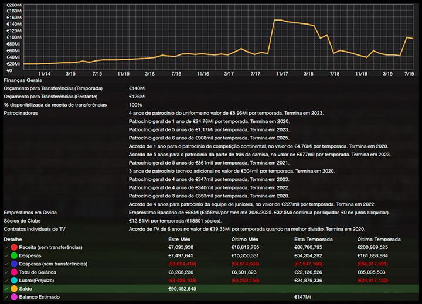Click the cyan circle for Lucro/(Prejuízo)
The image size is (422, 304).
pos(14,281)
